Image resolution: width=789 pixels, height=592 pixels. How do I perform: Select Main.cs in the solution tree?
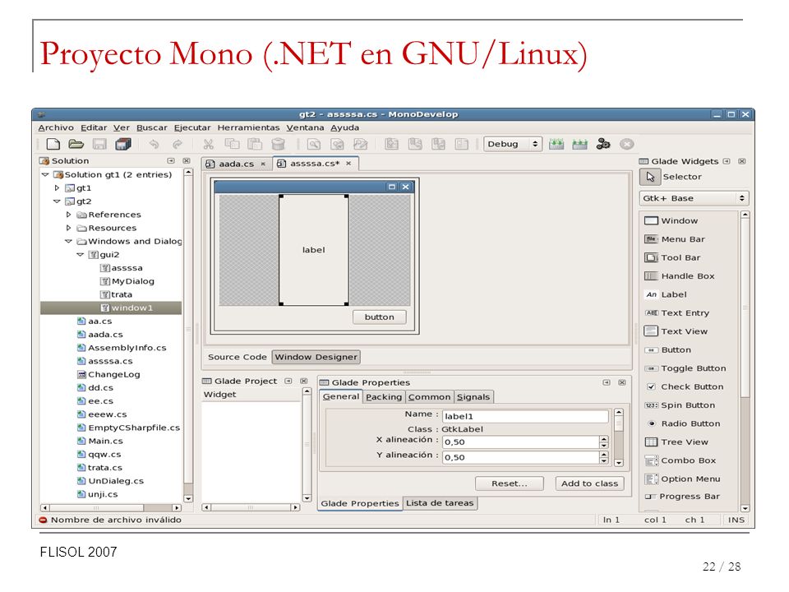(x=100, y=441)
